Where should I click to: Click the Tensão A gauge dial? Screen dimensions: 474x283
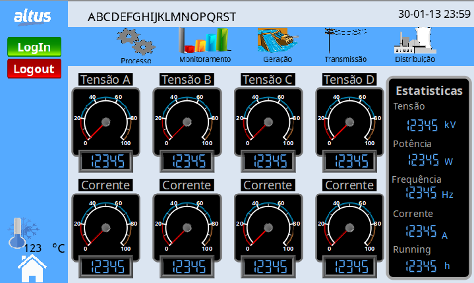point(105,119)
